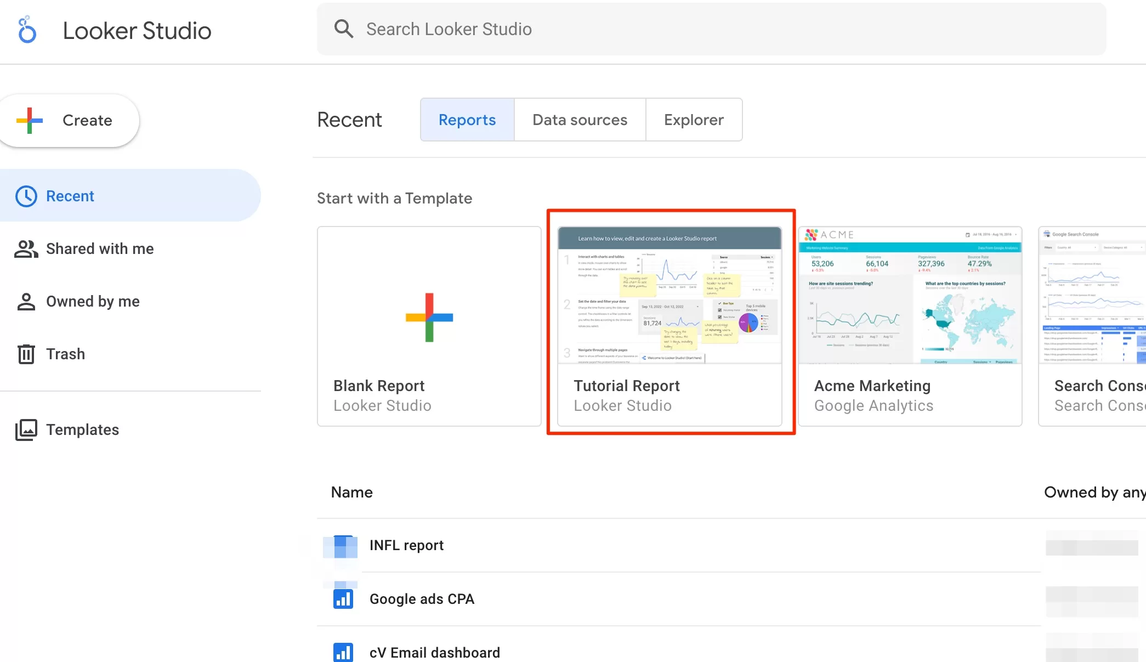The width and height of the screenshot is (1146, 662).
Task: Click the Shared with me people icon
Action: pos(26,249)
